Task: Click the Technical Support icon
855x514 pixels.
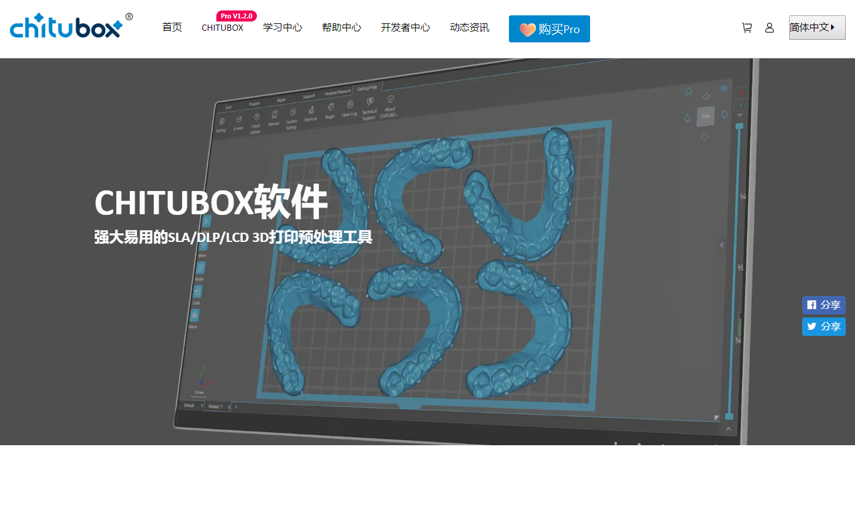Action: (370, 101)
